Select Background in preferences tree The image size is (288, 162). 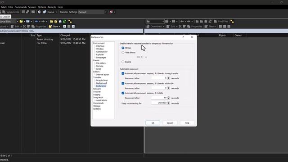click(101, 83)
